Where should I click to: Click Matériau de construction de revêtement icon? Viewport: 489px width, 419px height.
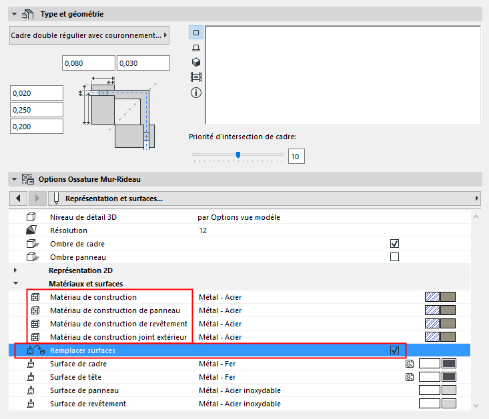35,324
